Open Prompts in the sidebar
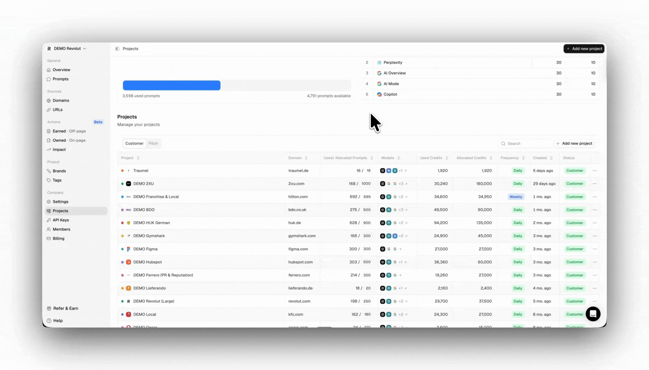Image resolution: width=649 pixels, height=370 pixels. (61, 79)
